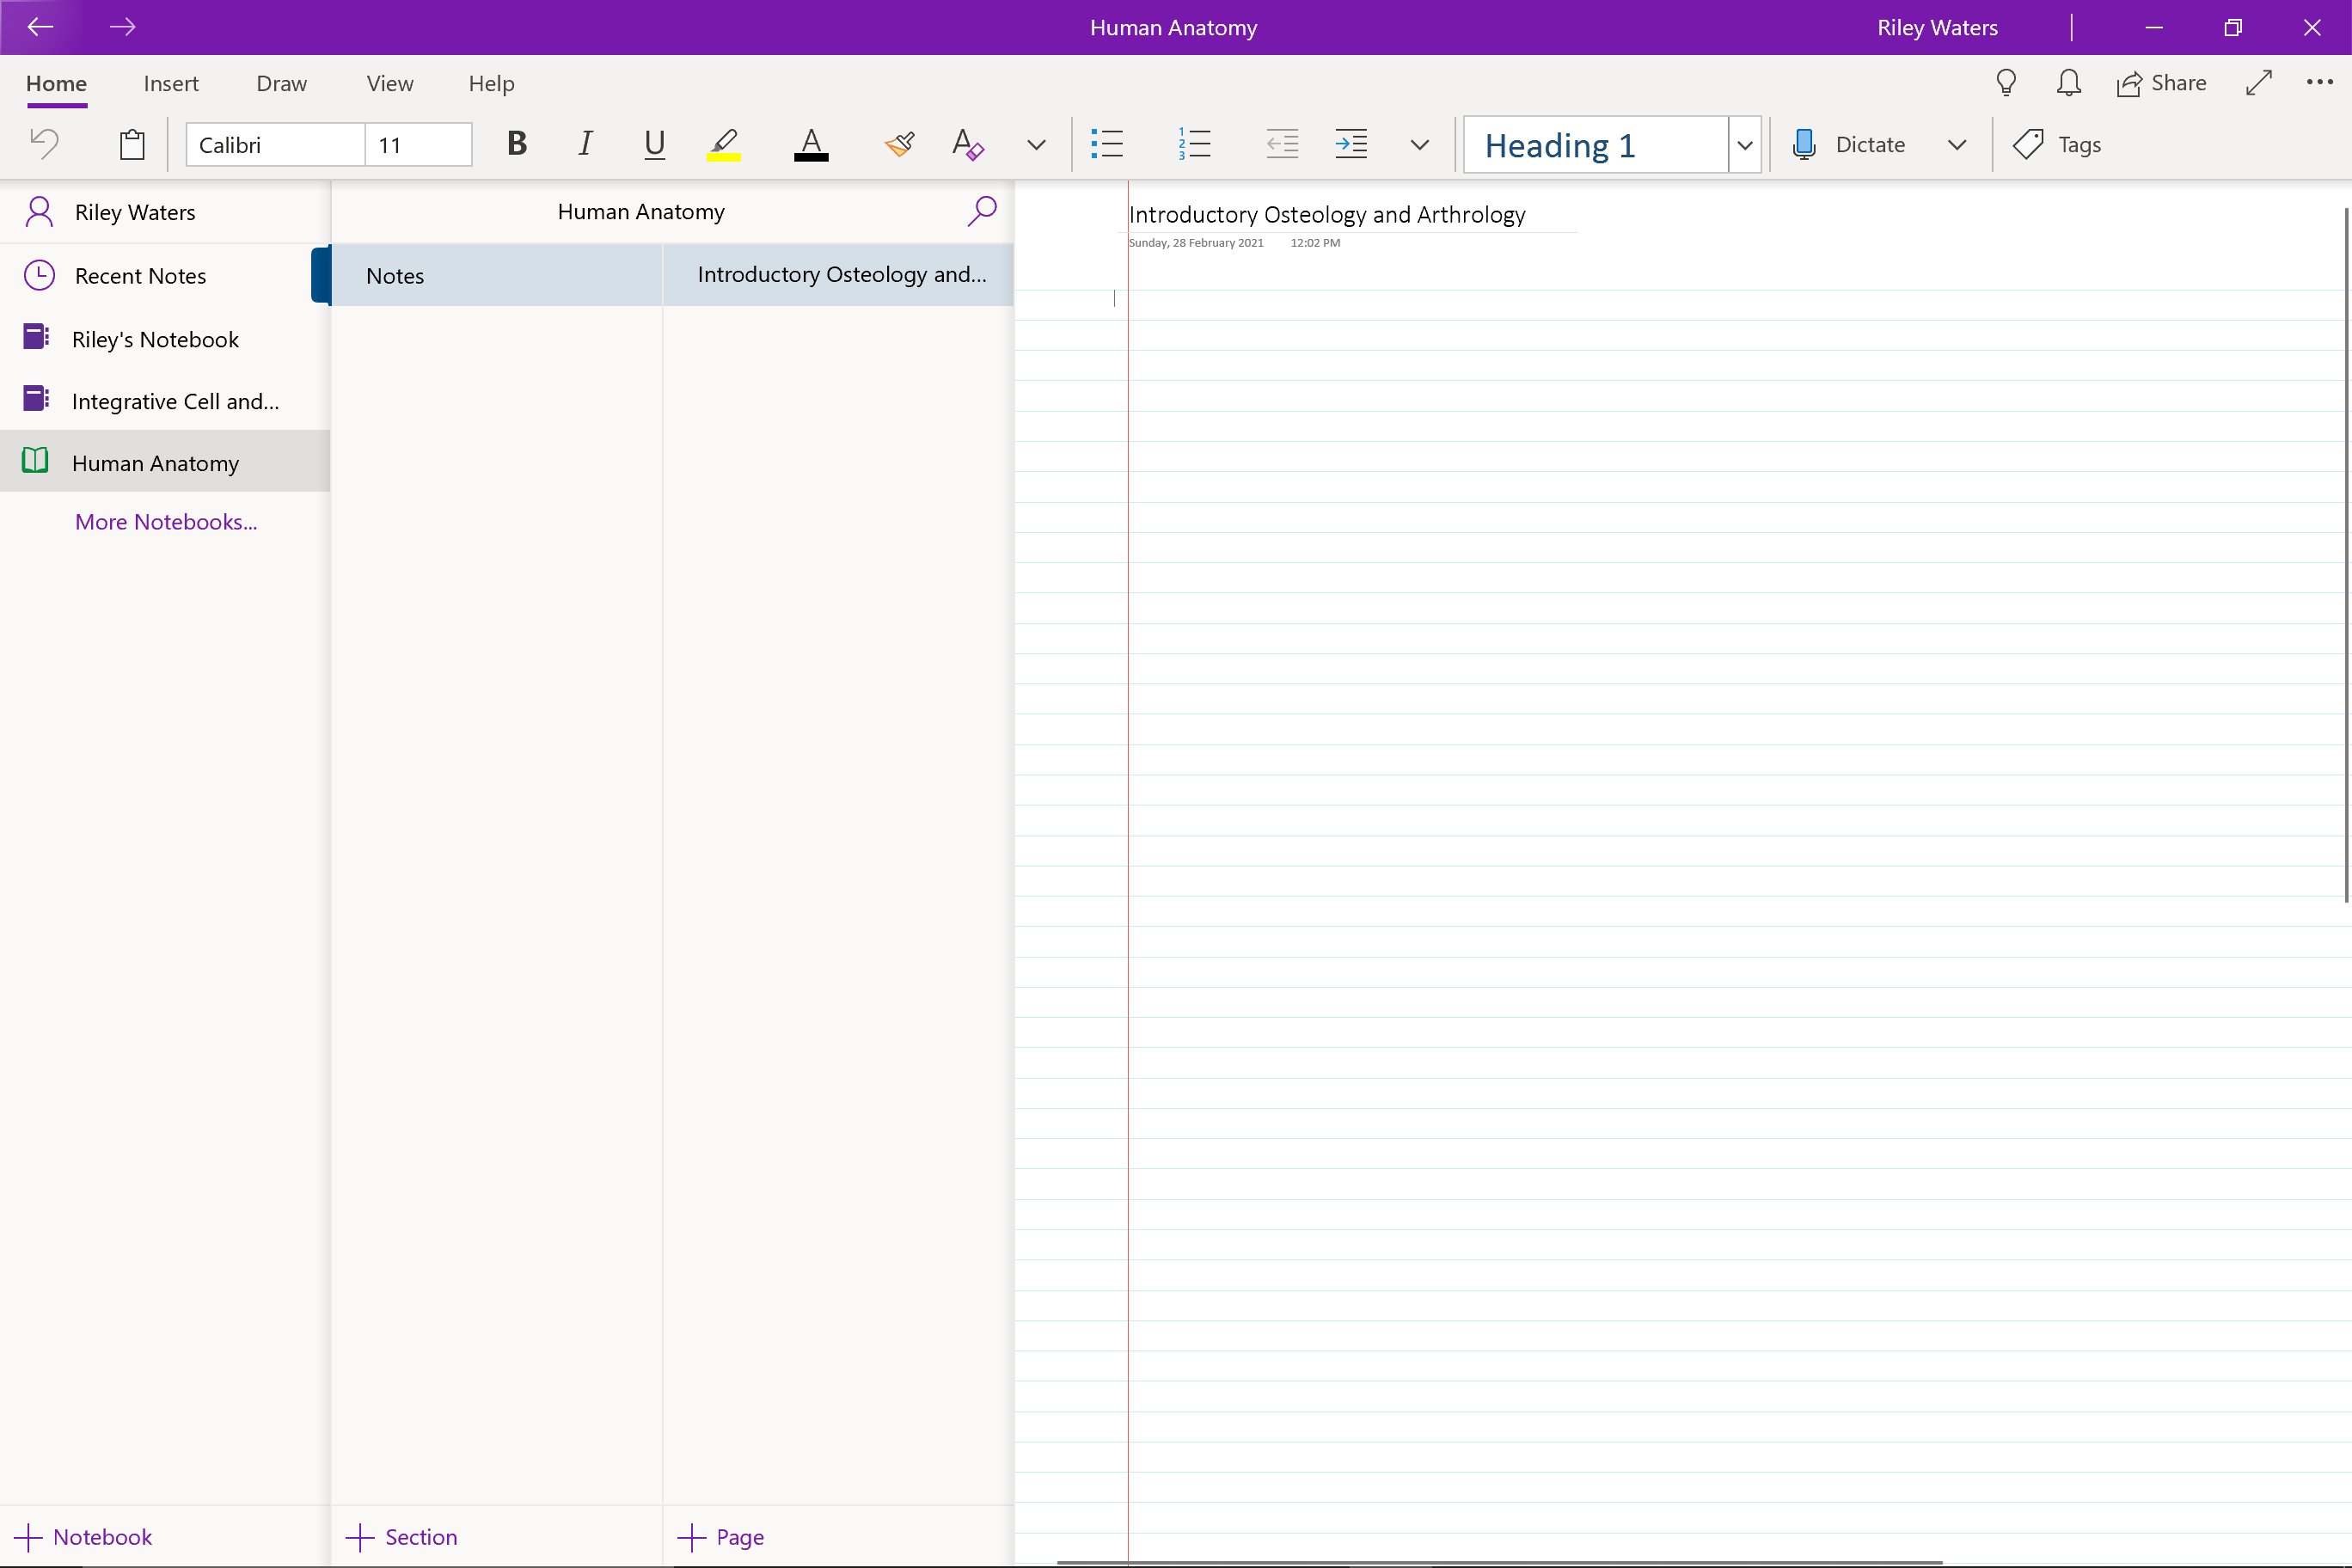Open the Integrative Cell and... notebook
2352x1568 pixels.
click(x=174, y=399)
